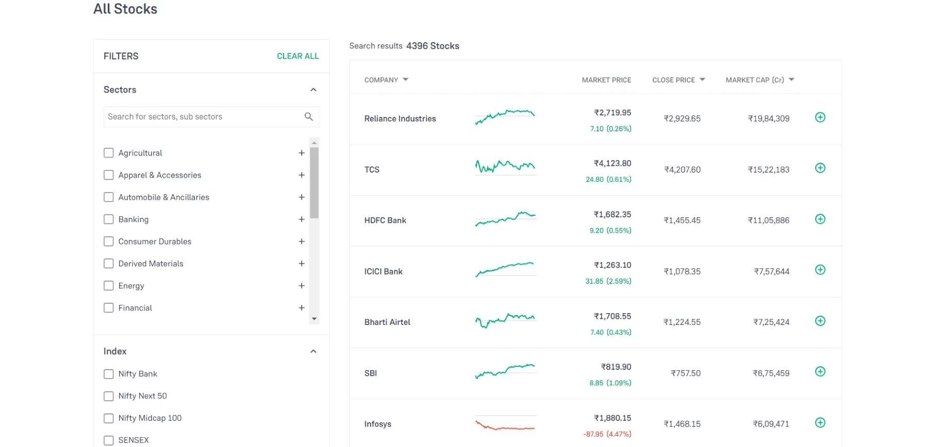Screen dimensions: 928x447
Task: Open Infosys stock page
Action: pyautogui.click(x=377, y=424)
